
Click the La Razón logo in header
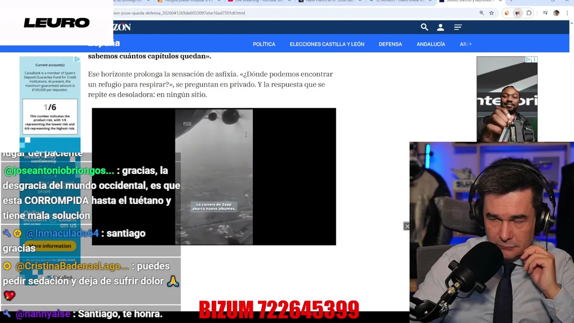click(122, 27)
